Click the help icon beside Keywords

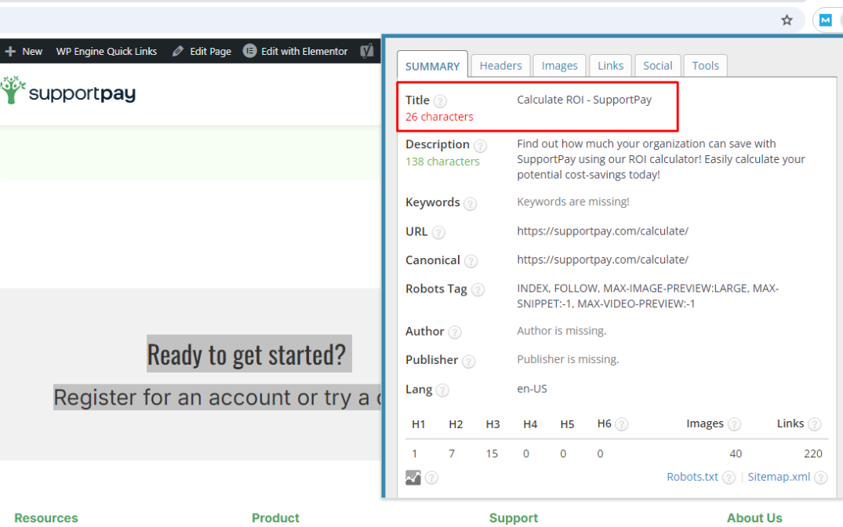[x=470, y=204]
